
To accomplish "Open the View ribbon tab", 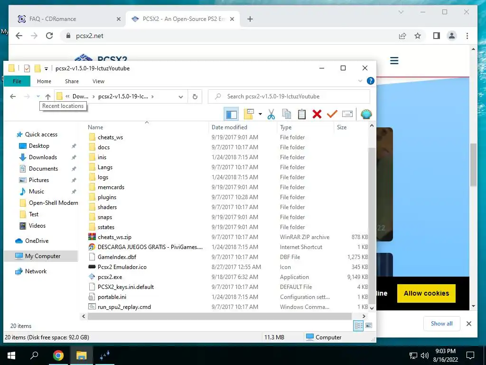I will (98, 81).
